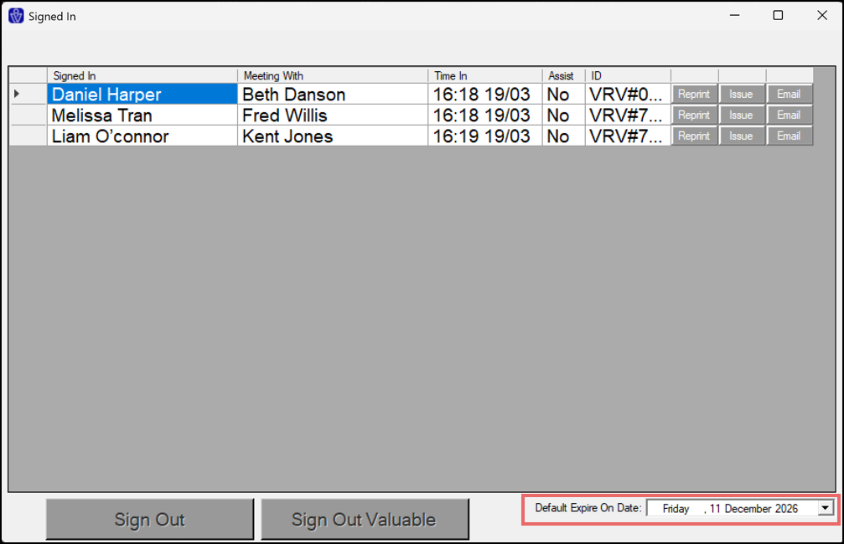Click the Sign Out Valuable button

coord(364,520)
